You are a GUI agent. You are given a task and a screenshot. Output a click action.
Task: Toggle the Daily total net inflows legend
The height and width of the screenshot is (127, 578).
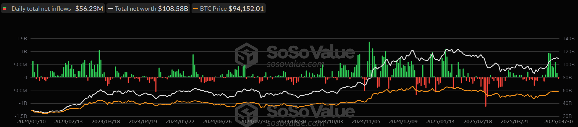[53, 9]
